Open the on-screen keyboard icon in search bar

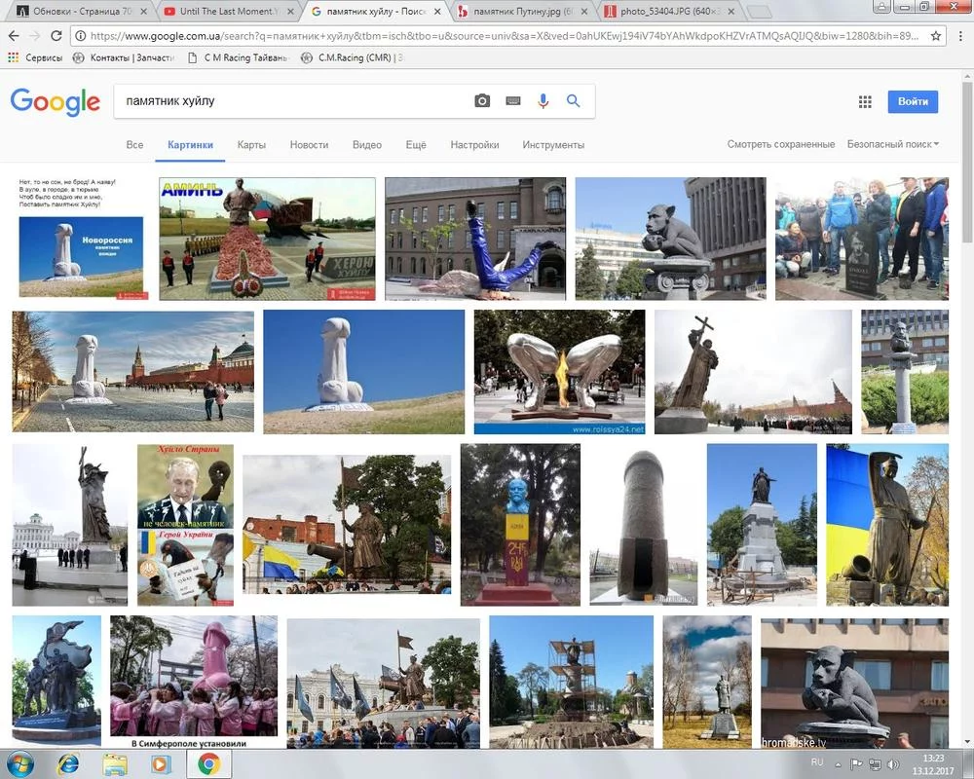coord(511,100)
